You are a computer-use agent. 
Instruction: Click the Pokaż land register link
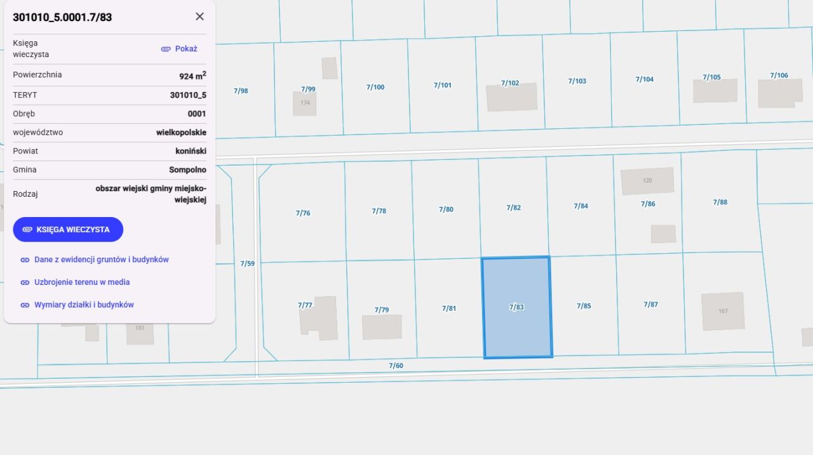(x=186, y=49)
